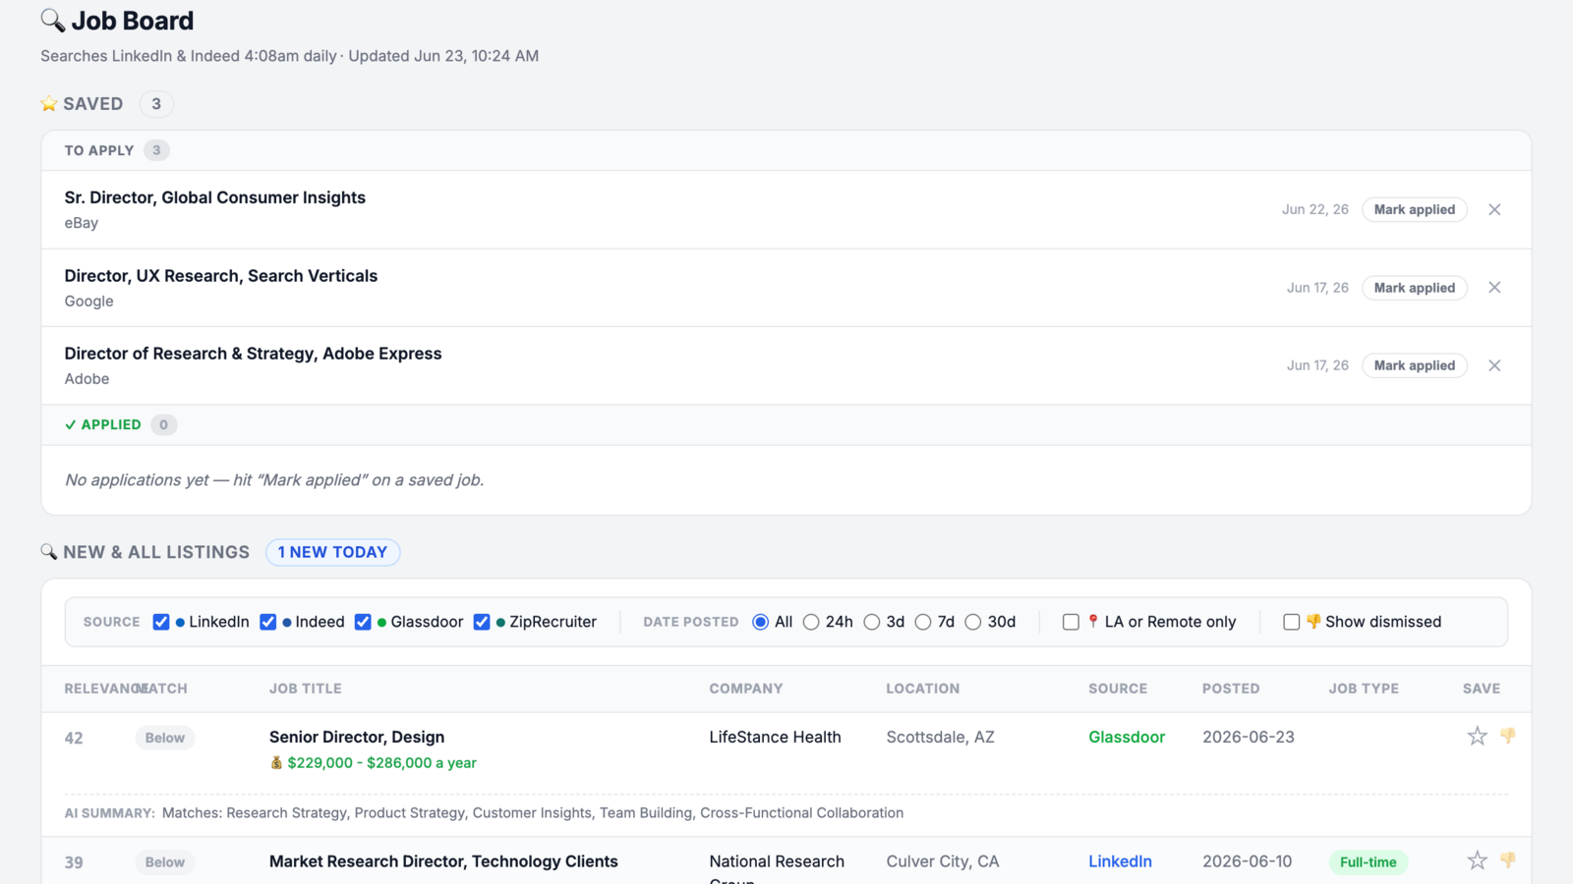Open the LinkedIn source link for National Research
Viewport: 1573px width, 884px height.
tap(1120, 861)
